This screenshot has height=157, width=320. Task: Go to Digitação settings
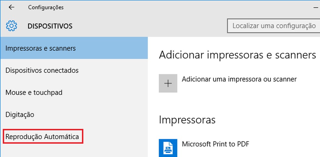(20, 115)
